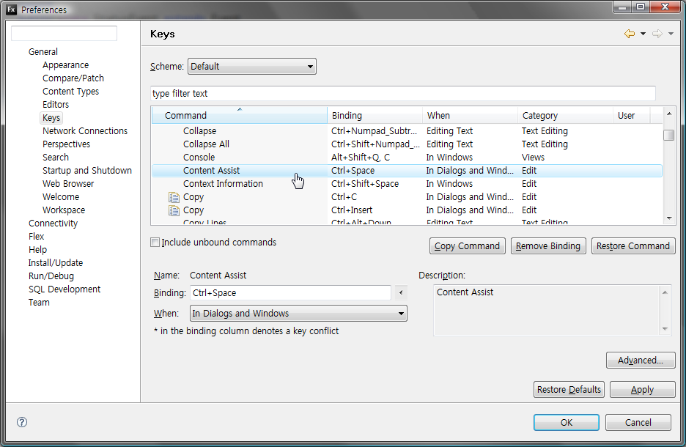
Task: Click the back navigation arrow icon
Action: coord(630,34)
